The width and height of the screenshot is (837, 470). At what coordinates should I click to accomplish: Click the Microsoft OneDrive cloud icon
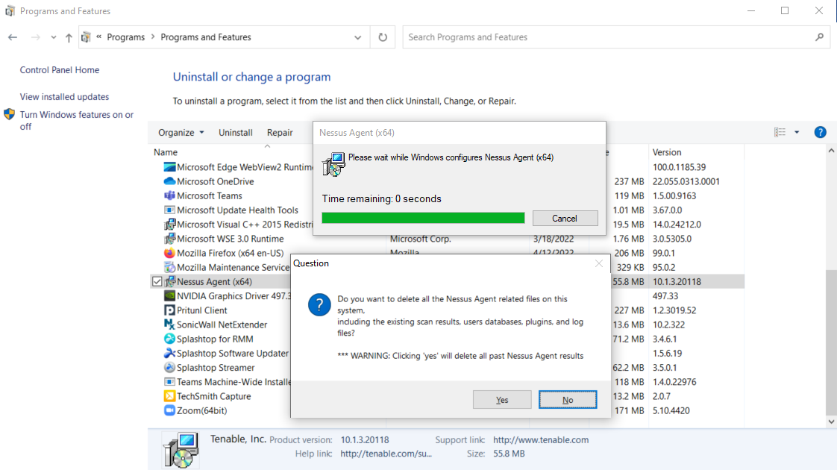[169, 181]
